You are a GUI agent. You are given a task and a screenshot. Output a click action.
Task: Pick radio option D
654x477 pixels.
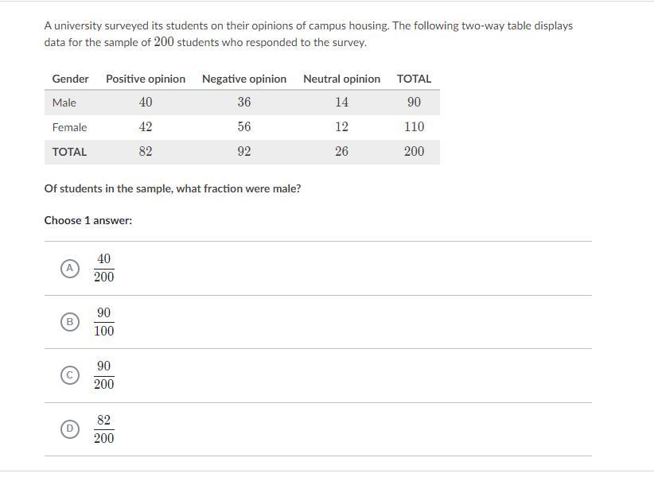pyautogui.click(x=70, y=429)
